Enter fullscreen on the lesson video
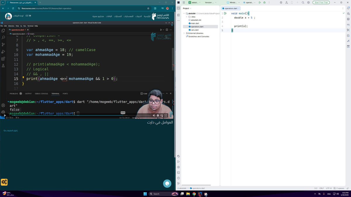351x197 pixels. click(x=166, y=115)
